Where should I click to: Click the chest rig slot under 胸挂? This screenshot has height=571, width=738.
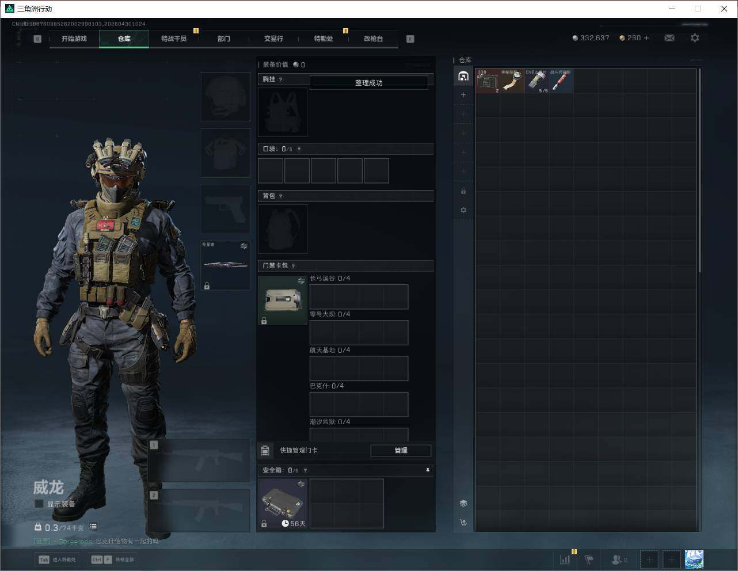(x=283, y=112)
